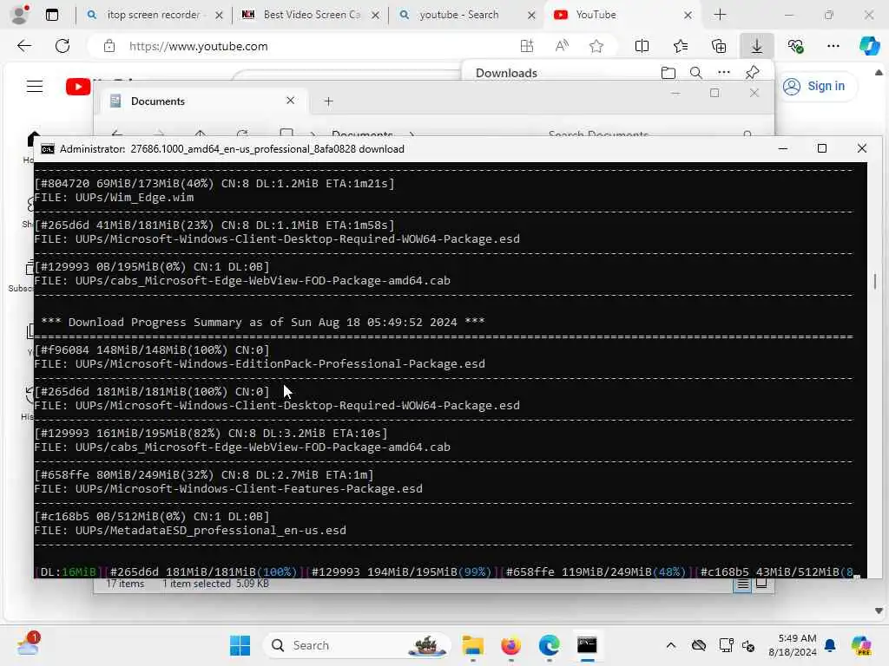
Task: Open Edge Collections
Action: pyautogui.click(x=718, y=47)
